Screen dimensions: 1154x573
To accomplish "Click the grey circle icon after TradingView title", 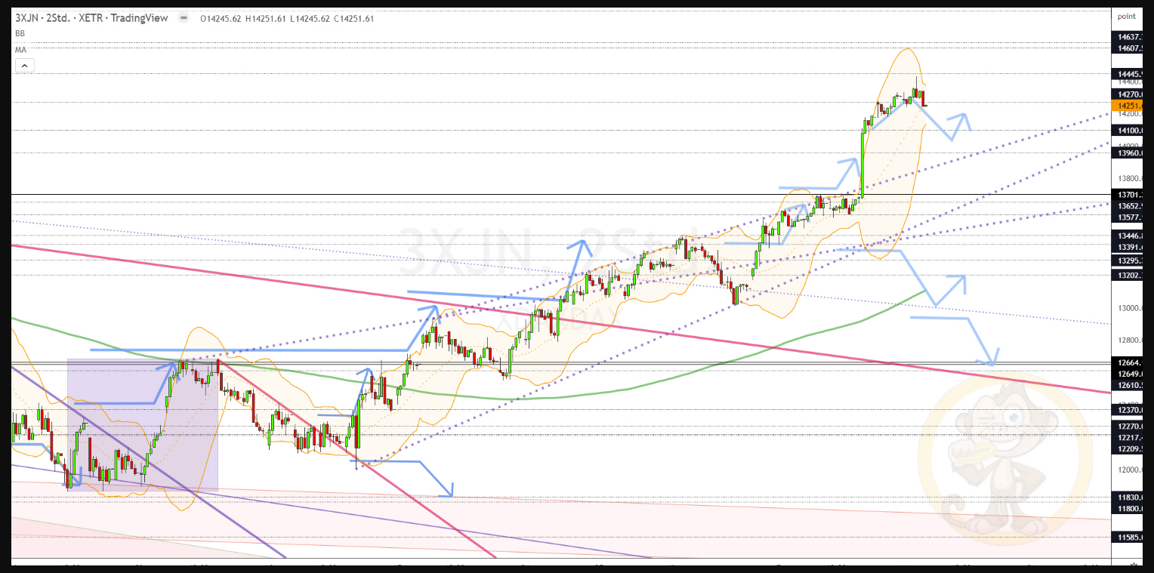I will tap(183, 19).
